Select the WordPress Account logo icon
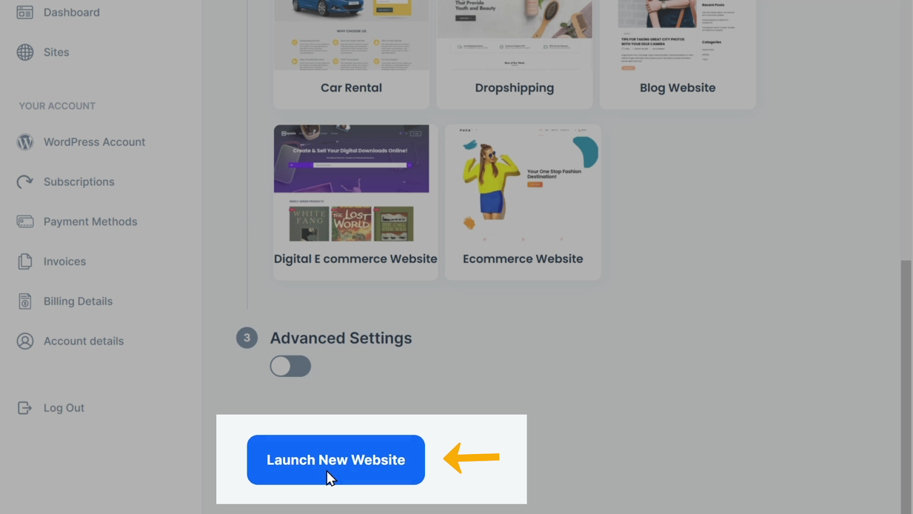Image resolution: width=913 pixels, height=514 pixels. tap(25, 142)
